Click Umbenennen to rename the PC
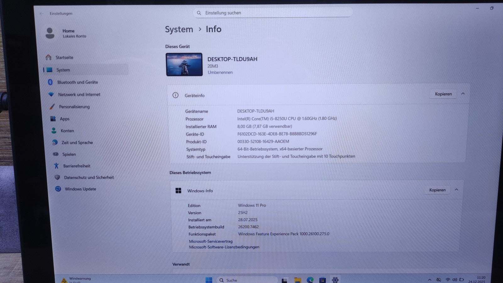The width and height of the screenshot is (503, 283). pos(220,72)
